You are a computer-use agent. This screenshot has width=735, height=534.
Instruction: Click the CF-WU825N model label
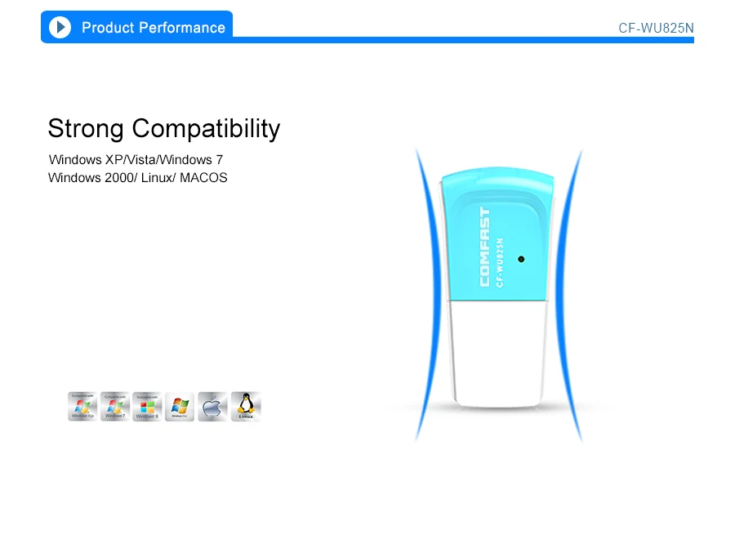(x=656, y=28)
